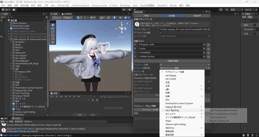Remove outfit D White Variant
The height and width of the screenshot is (137, 259).
pyautogui.click(x=208, y=57)
